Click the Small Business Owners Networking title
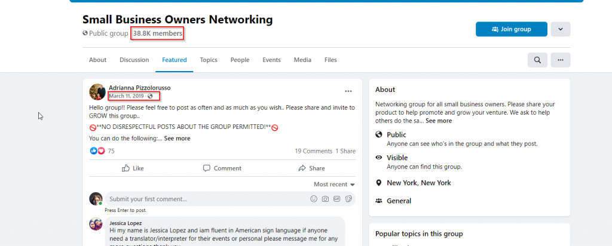This screenshot has height=246, width=612. point(178,19)
